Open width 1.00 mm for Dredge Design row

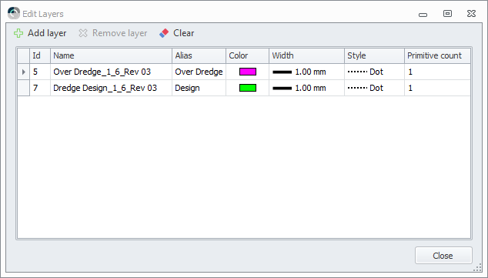(x=307, y=88)
